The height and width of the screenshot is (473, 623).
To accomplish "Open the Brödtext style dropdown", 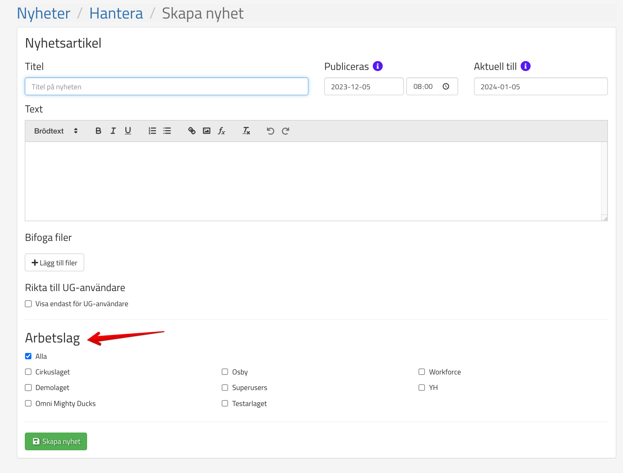I will click(x=56, y=131).
